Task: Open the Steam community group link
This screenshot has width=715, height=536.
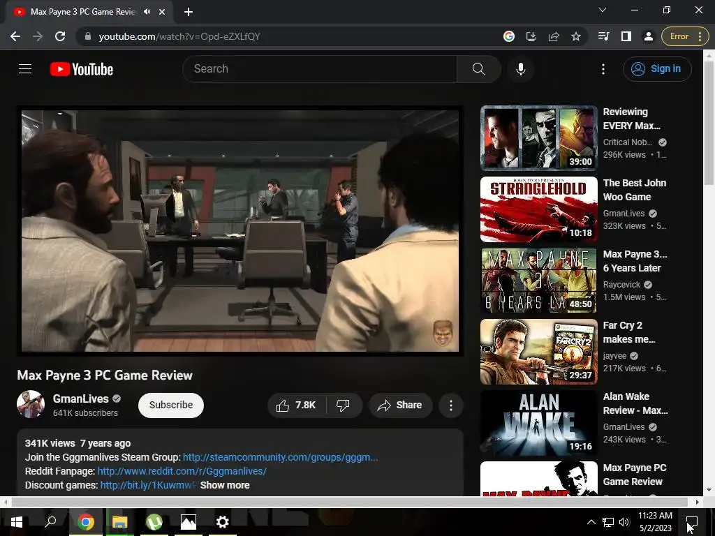Action: point(280,457)
